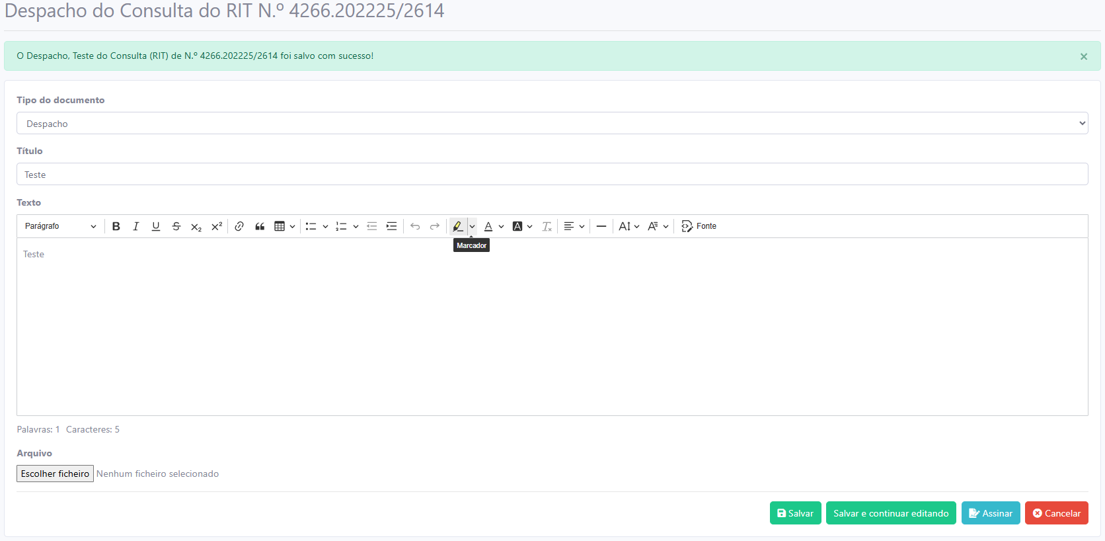Image resolution: width=1105 pixels, height=541 pixels.
Task: Toggle underline formatting
Action: [x=156, y=226]
